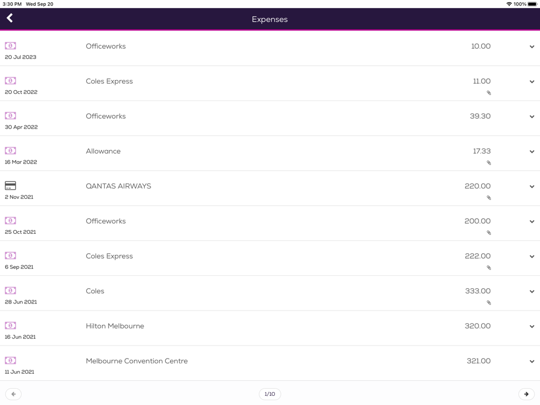Viewport: 540px width, 405px height.
Task: Tap the status bar clock 3:30 PM
Action: 12,4
